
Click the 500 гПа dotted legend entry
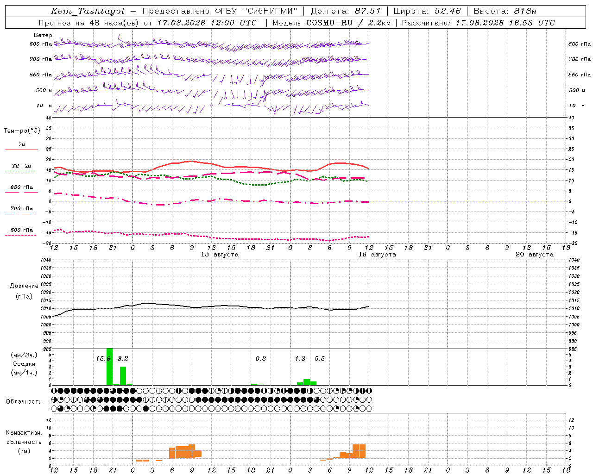click(21, 231)
